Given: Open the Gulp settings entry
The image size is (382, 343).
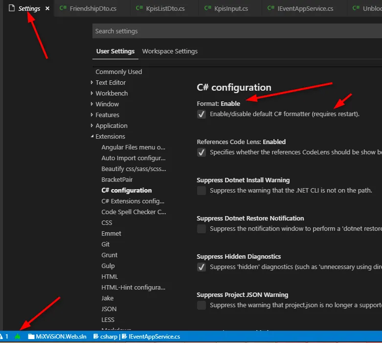Looking at the screenshot, I should (x=108, y=266).
